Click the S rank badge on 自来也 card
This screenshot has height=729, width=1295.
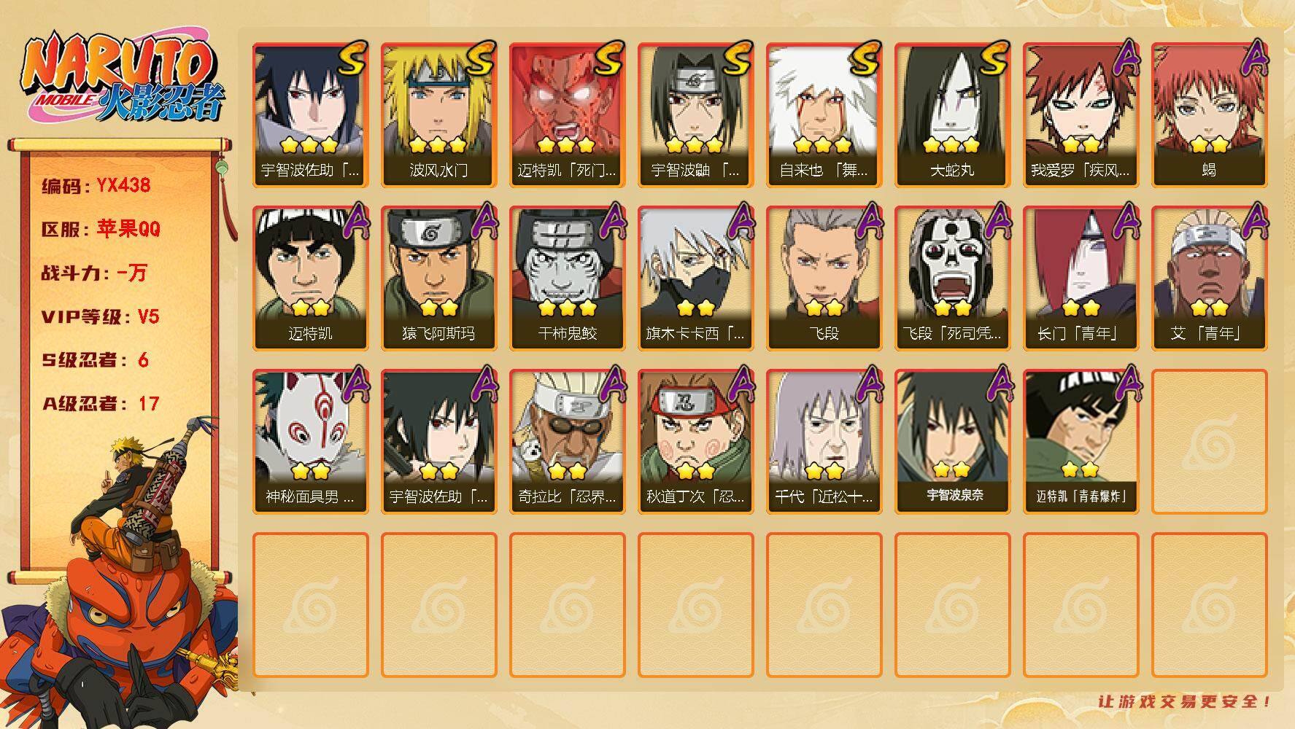tap(865, 58)
